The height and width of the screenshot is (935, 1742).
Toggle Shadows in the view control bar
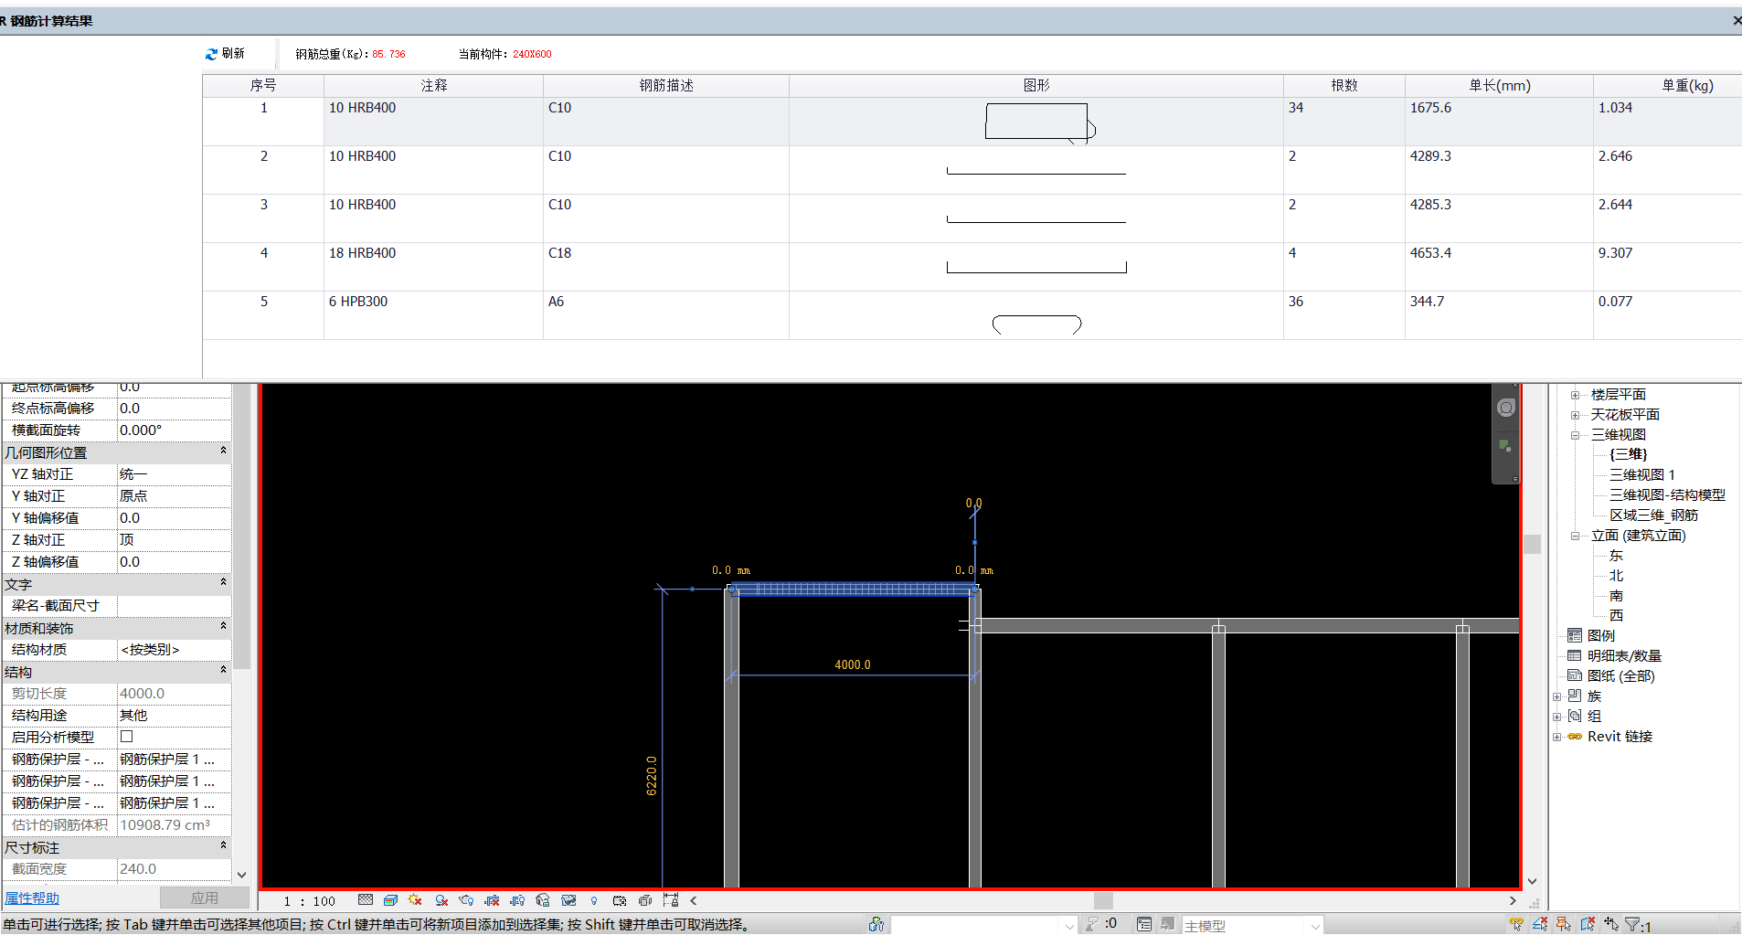click(441, 900)
